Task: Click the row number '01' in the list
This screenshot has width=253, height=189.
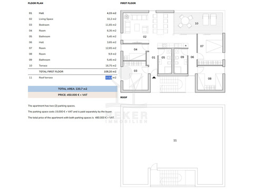Action: point(31,13)
